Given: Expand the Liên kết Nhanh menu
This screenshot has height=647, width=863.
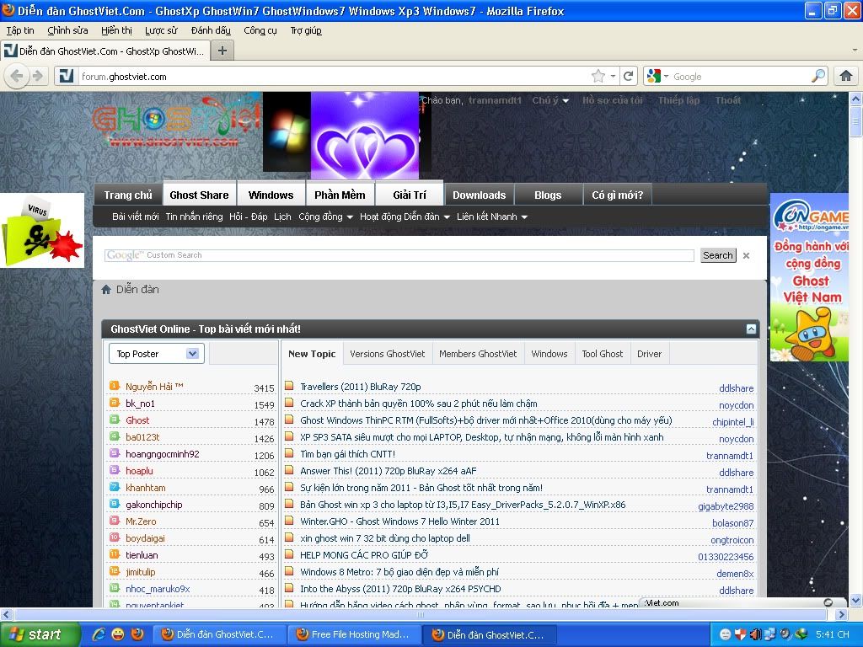Looking at the screenshot, I should tap(492, 217).
